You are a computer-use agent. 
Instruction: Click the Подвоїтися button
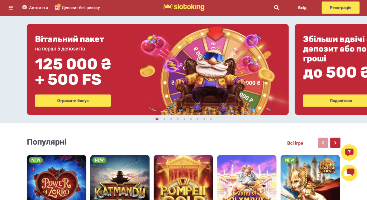335,101
